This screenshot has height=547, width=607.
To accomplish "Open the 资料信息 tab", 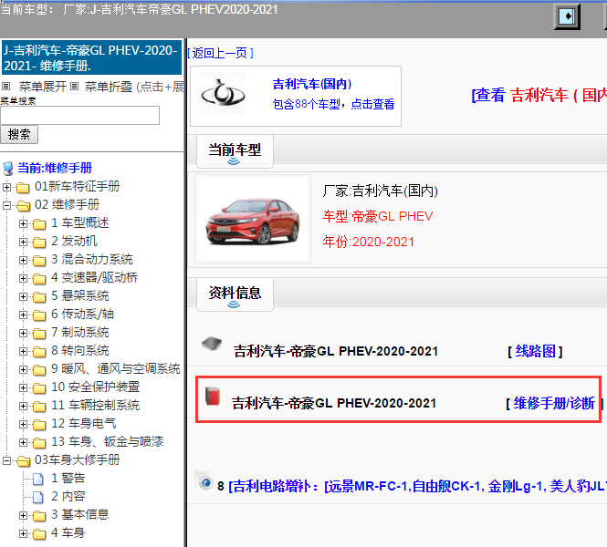I will (x=235, y=294).
